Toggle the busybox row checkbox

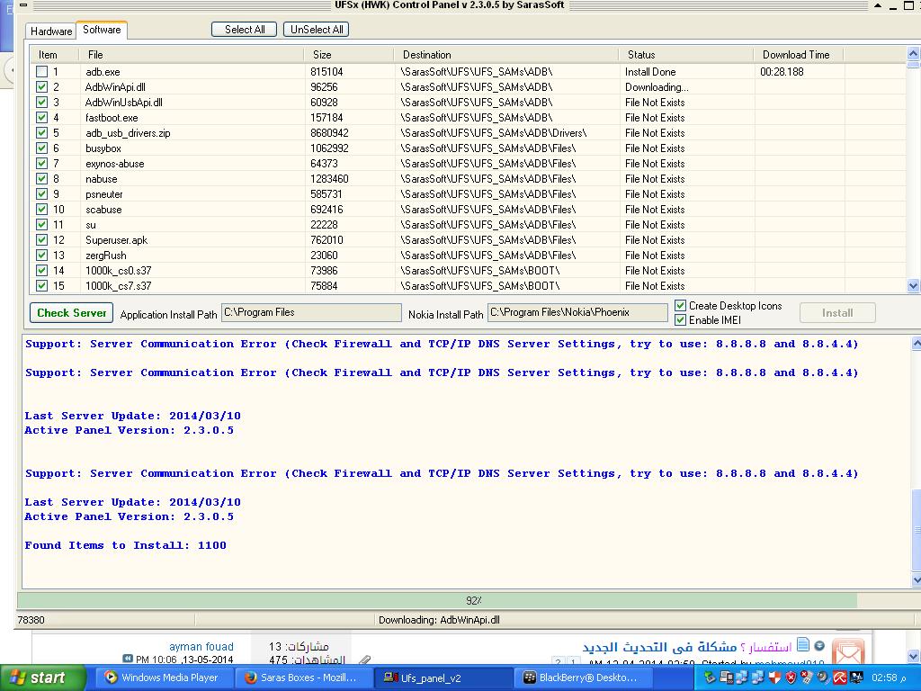(x=41, y=148)
